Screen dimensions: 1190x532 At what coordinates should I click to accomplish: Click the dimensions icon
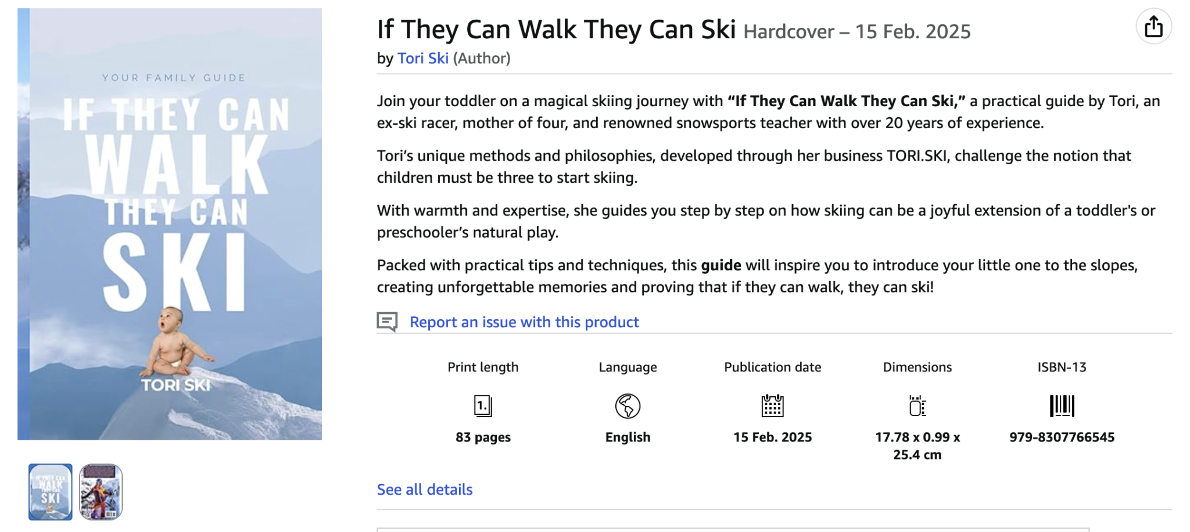917,406
